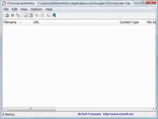This screenshot has height=119, width=158.
Task: Open the View menu
Action: point(24,9)
